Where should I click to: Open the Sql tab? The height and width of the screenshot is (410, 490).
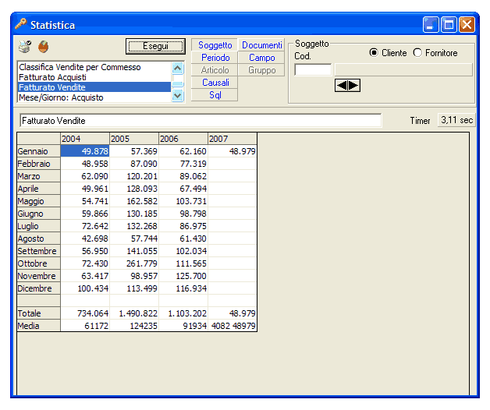[215, 95]
